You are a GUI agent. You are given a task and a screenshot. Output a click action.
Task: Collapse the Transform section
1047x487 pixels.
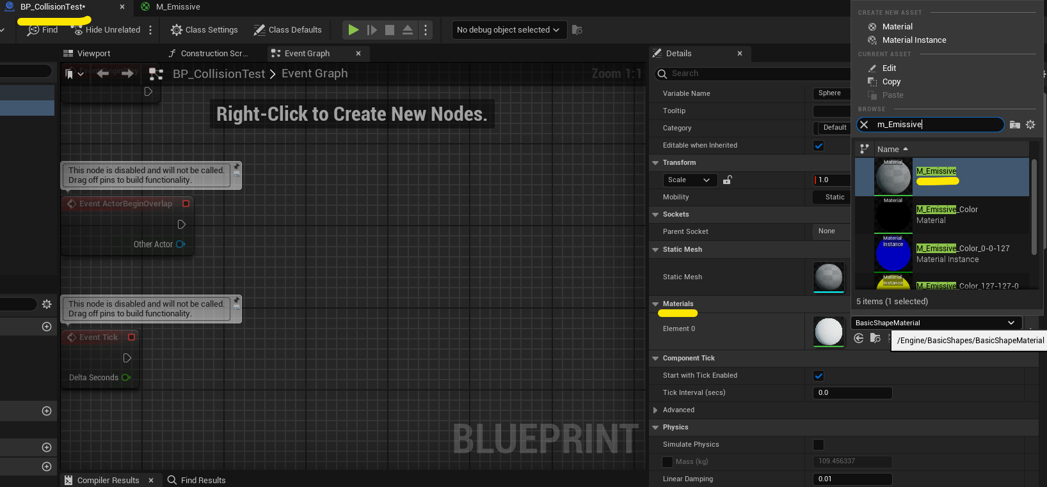coord(655,163)
